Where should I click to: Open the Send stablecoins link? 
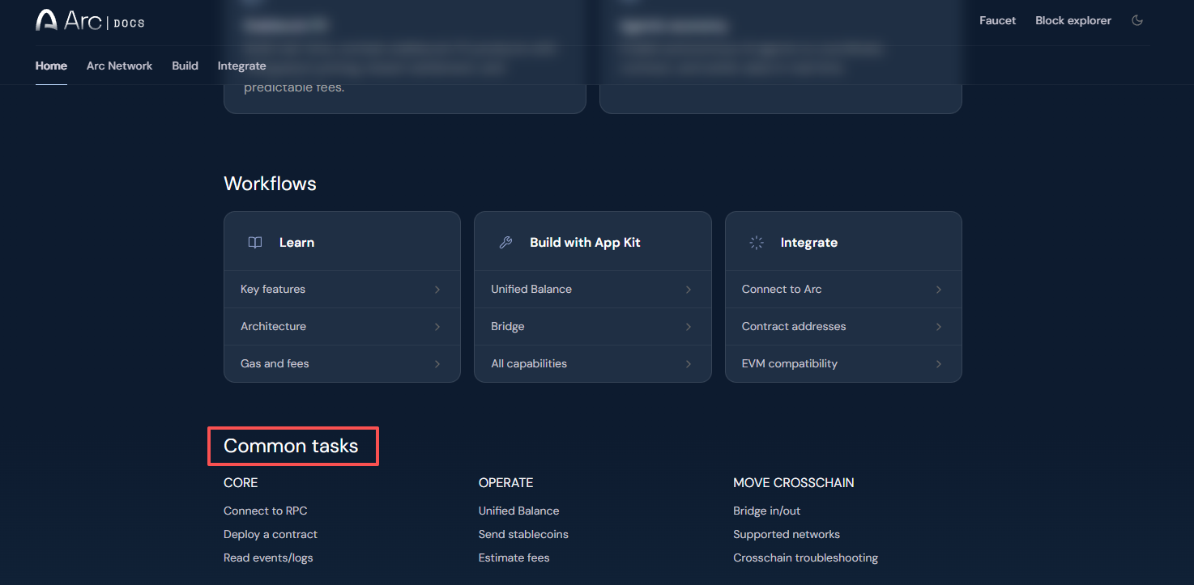[523, 534]
